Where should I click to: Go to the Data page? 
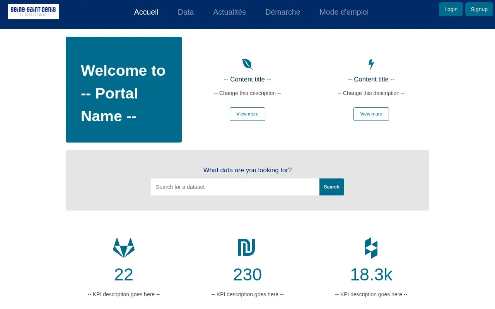pos(186,12)
